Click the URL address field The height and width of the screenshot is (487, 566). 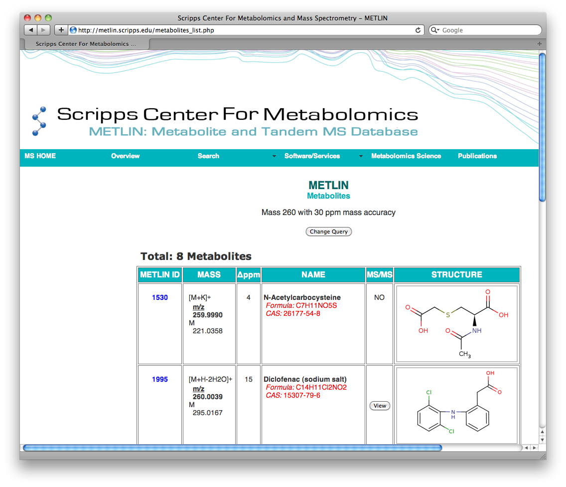(x=246, y=30)
